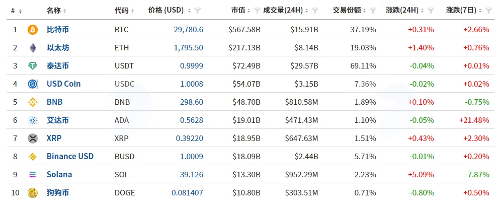Sort table by 代码 column

pyautogui.click(x=132, y=11)
